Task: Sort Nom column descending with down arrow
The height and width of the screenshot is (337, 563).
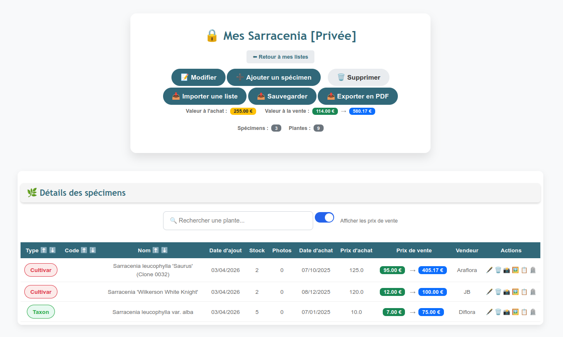Action: click(x=164, y=250)
